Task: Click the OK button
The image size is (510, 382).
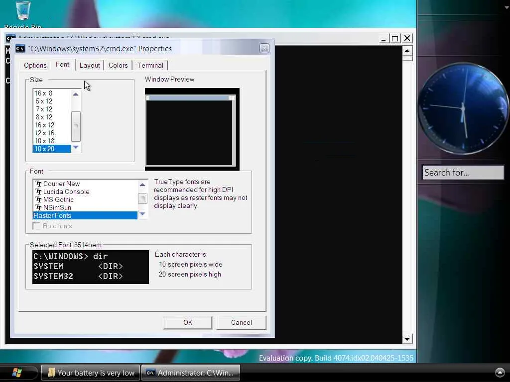Action: click(188, 322)
